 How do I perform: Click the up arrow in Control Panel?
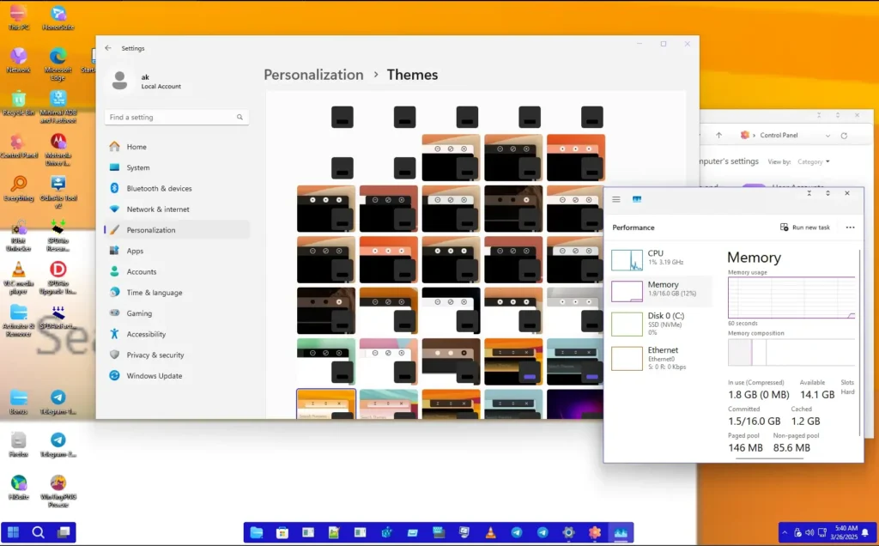pyautogui.click(x=719, y=136)
